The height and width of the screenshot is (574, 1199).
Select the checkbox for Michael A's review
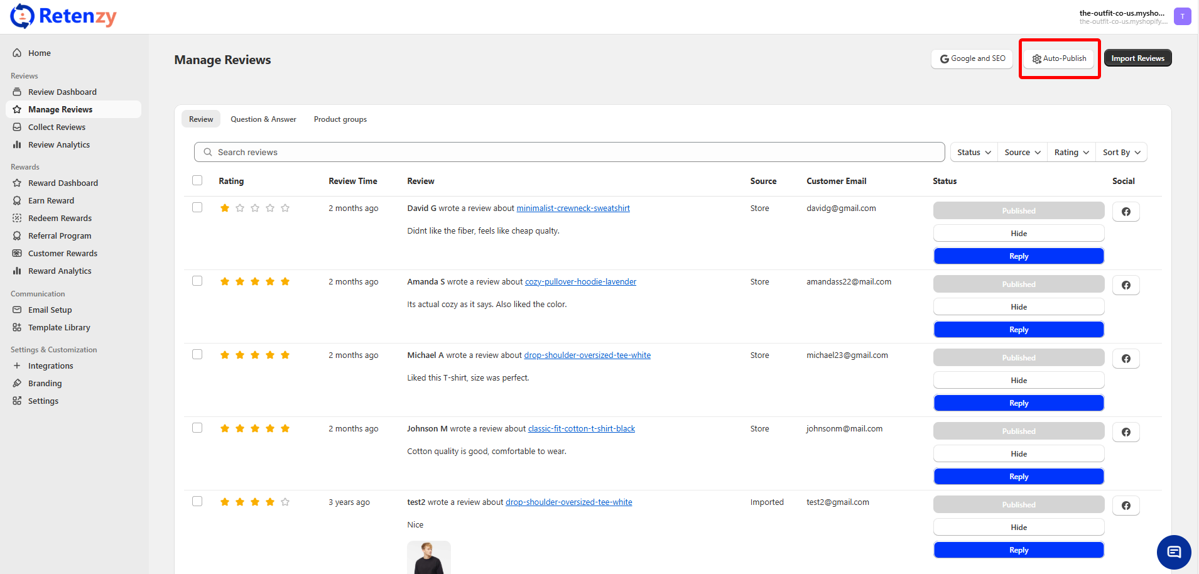(x=197, y=354)
